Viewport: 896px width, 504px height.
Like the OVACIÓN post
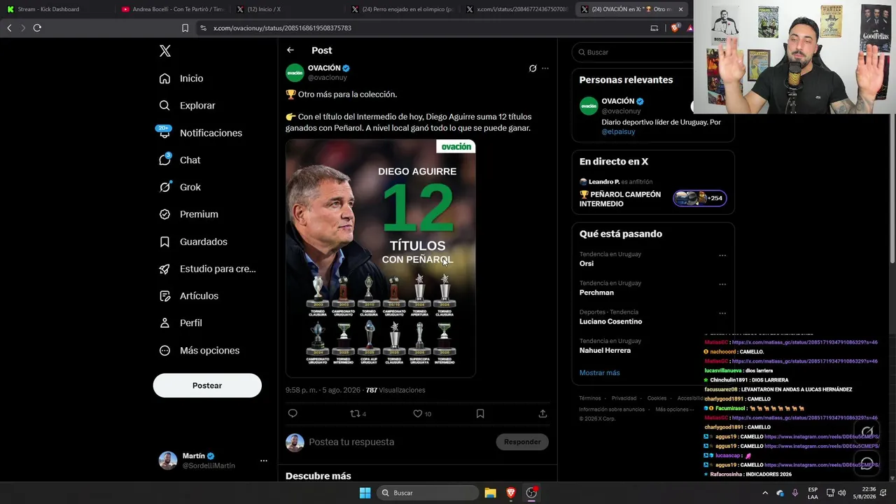(x=422, y=414)
